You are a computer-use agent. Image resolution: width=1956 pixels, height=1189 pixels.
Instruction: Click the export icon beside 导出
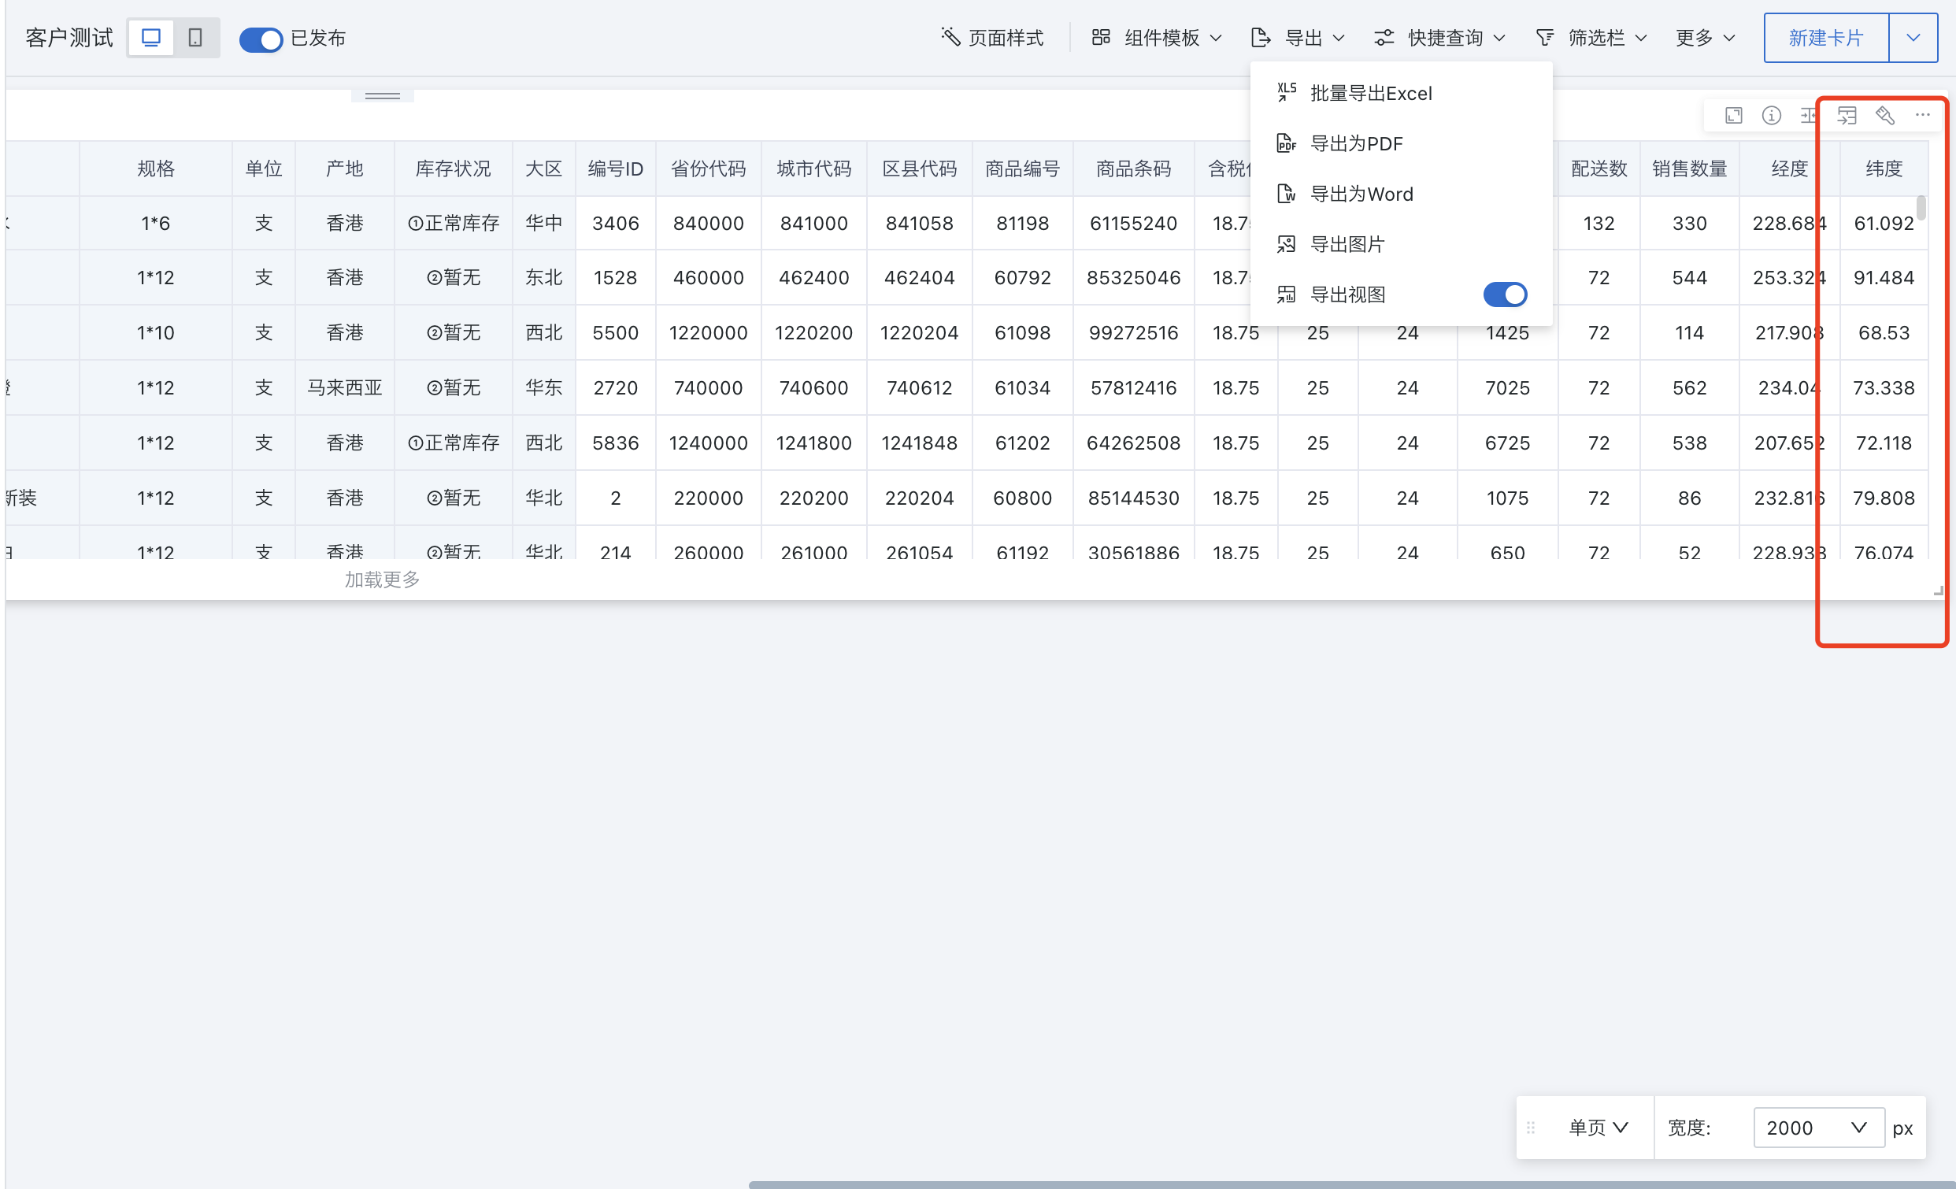tap(1261, 37)
